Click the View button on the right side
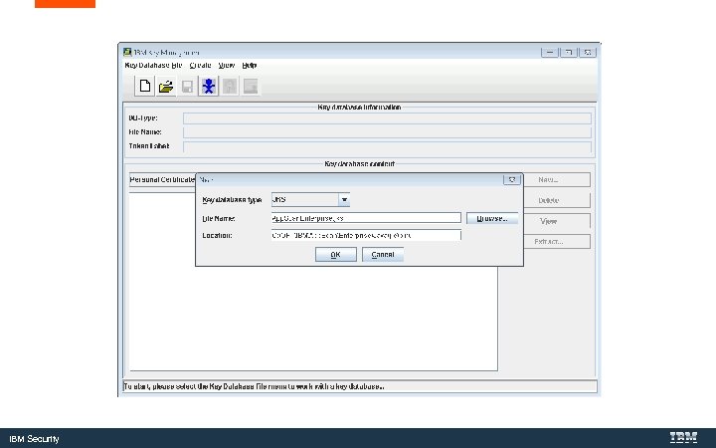The width and height of the screenshot is (716, 448). (557, 221)
